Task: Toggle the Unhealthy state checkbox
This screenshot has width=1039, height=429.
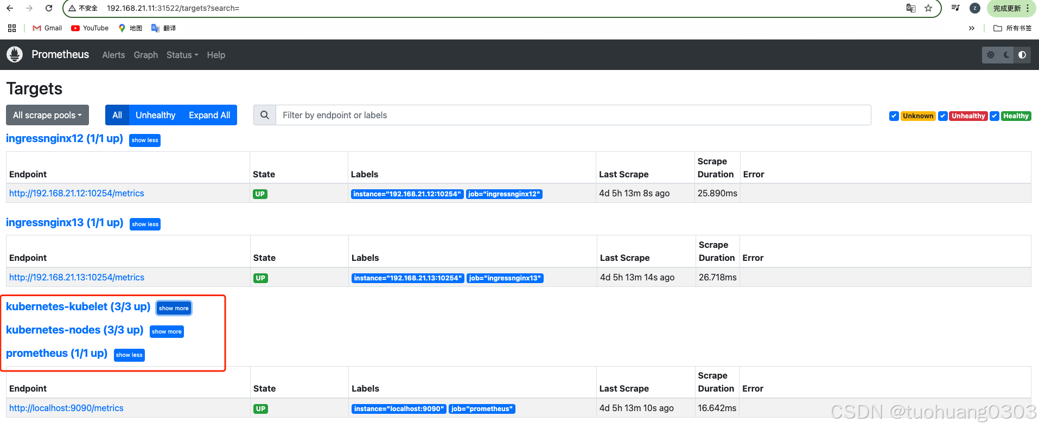Action: tap(943, 116)
